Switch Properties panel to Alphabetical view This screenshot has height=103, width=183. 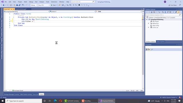149,49
